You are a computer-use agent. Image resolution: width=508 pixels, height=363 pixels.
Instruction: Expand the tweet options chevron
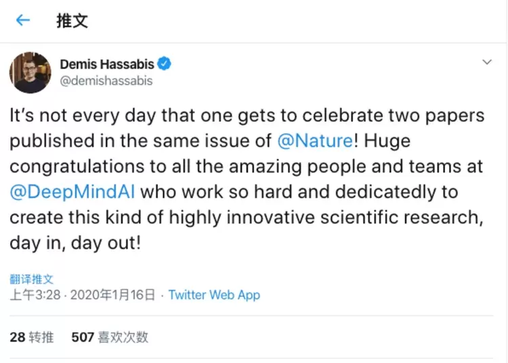(486, 62)
